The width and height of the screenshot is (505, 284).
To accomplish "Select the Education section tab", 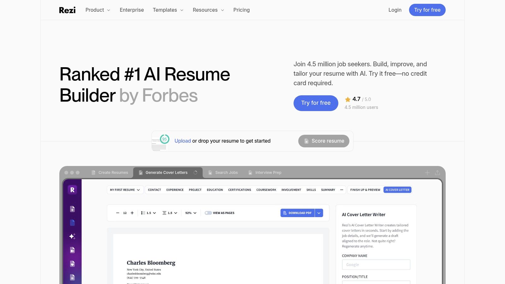I will (x=215, y=190).
